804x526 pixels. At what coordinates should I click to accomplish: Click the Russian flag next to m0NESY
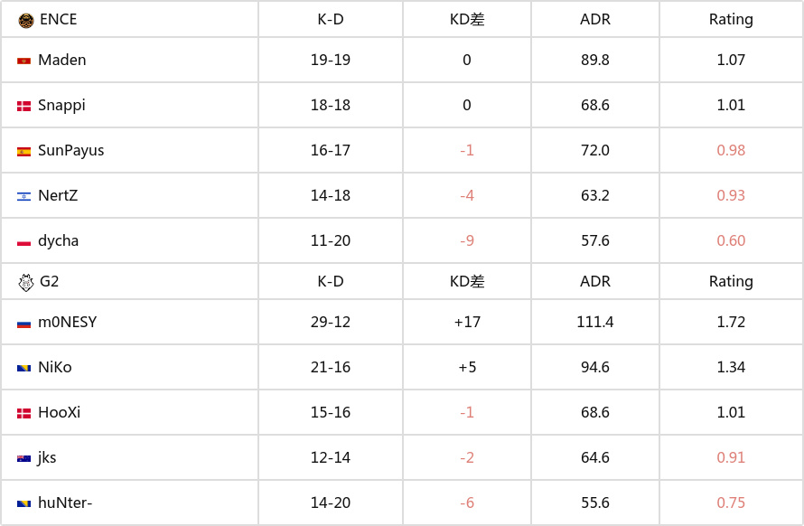click(x=24, y=323)
